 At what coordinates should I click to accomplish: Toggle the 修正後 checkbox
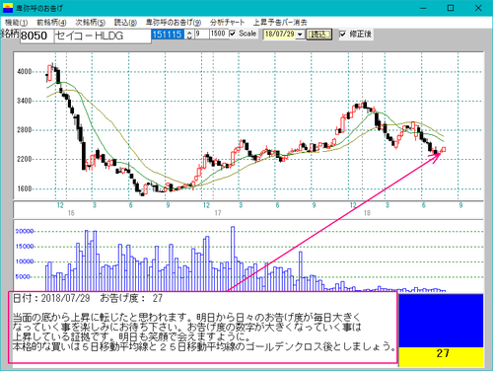(x=342, y=34)
